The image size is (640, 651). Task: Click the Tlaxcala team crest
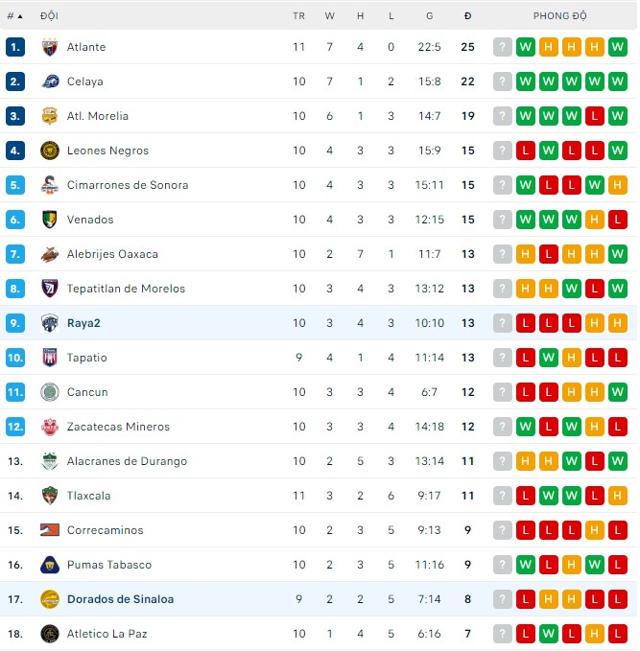click(x=50, y=496)
